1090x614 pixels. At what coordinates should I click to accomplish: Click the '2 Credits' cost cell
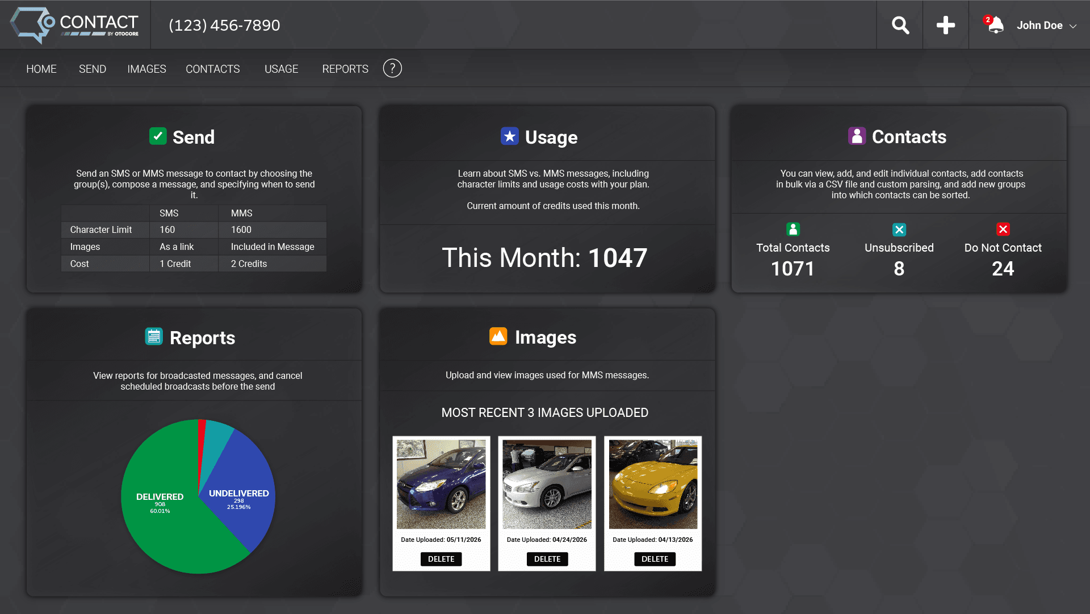click(249, 264)
